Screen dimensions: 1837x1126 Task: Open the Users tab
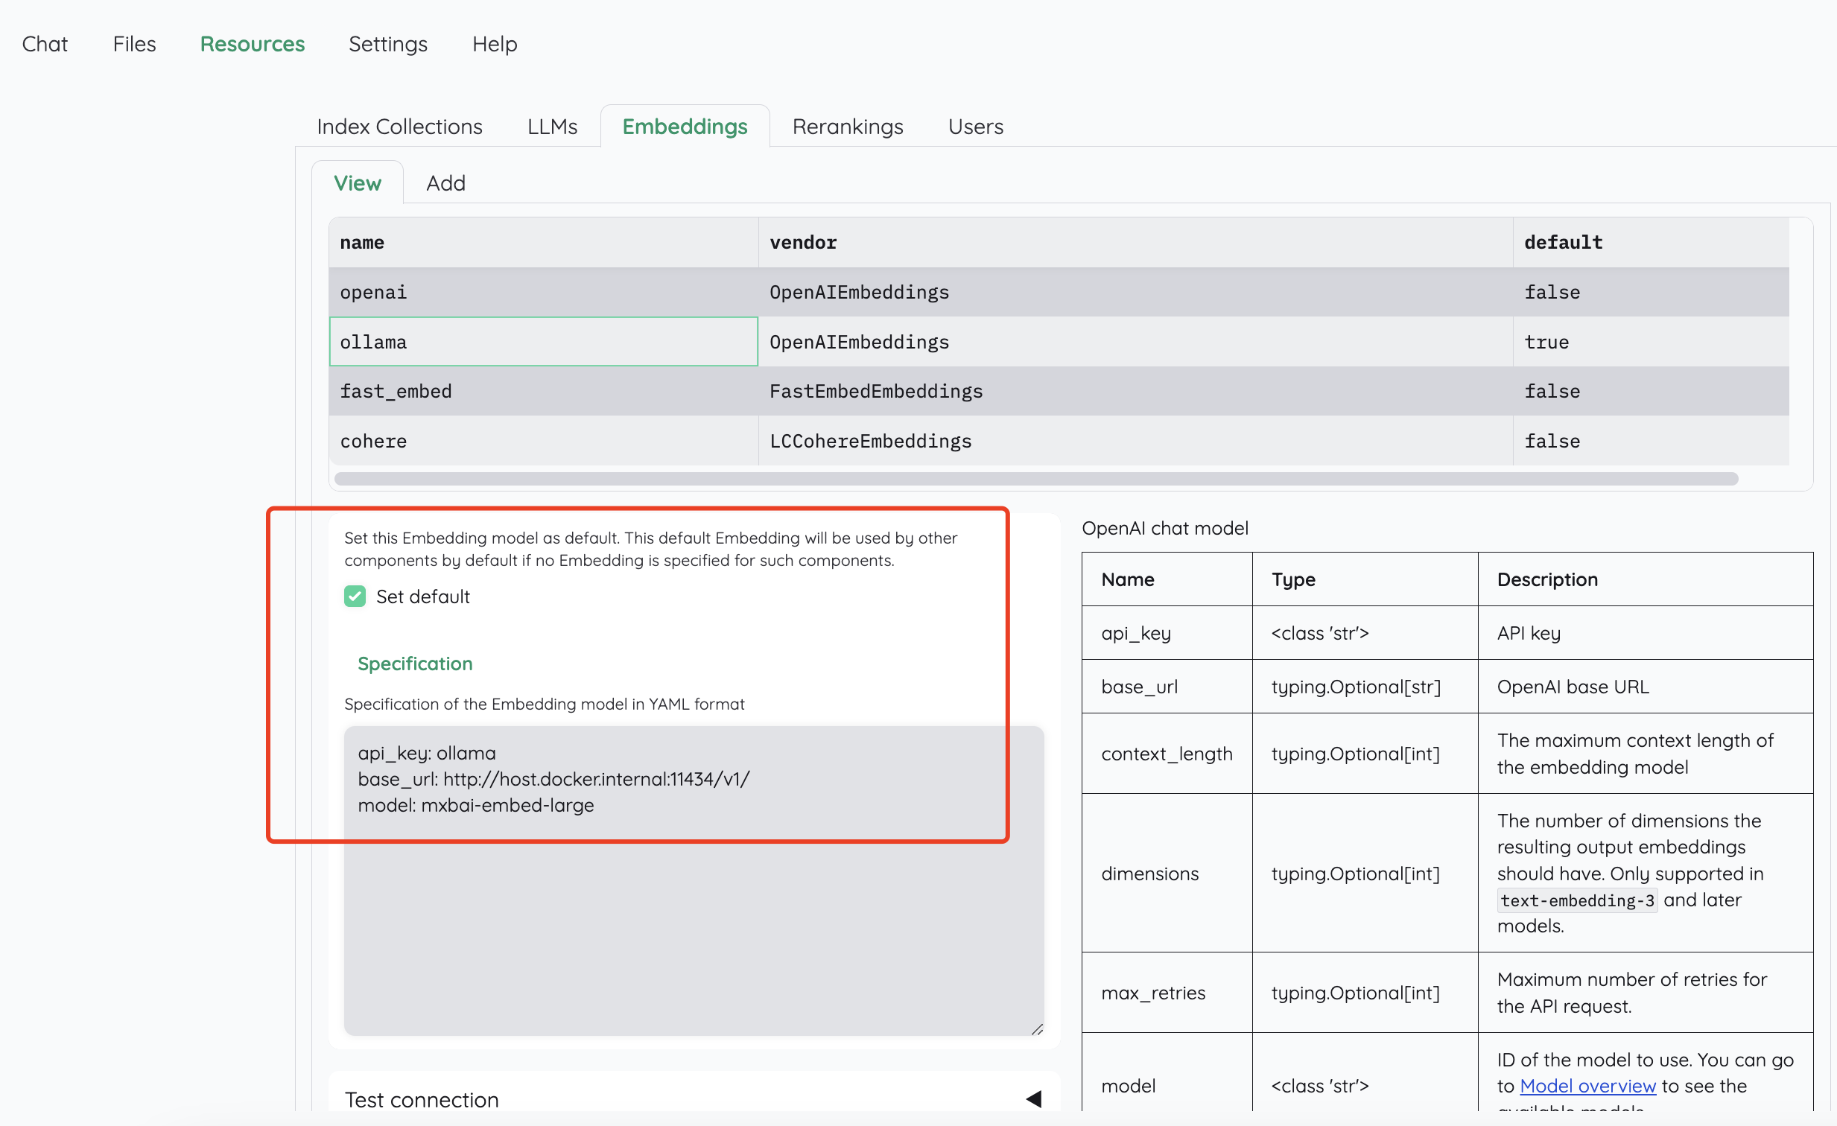(975, 127)
